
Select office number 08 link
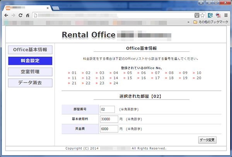click(x=169, y=73)
